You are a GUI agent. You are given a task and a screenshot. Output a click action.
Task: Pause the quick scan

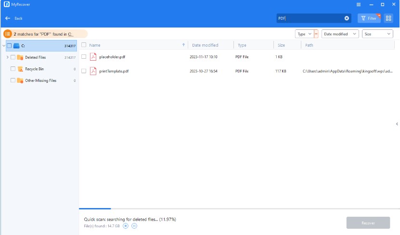pyautogui.click(x=134, y=225)
